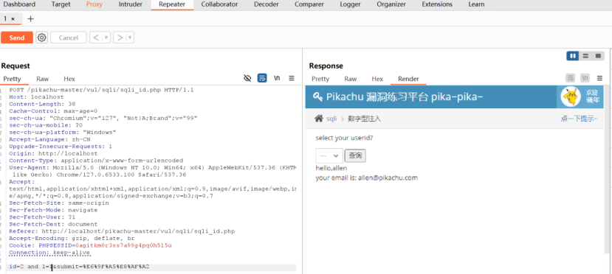The image size is (612, 274).
Task: Switch Response view to Hex
Action: click(x=377, y=79)
